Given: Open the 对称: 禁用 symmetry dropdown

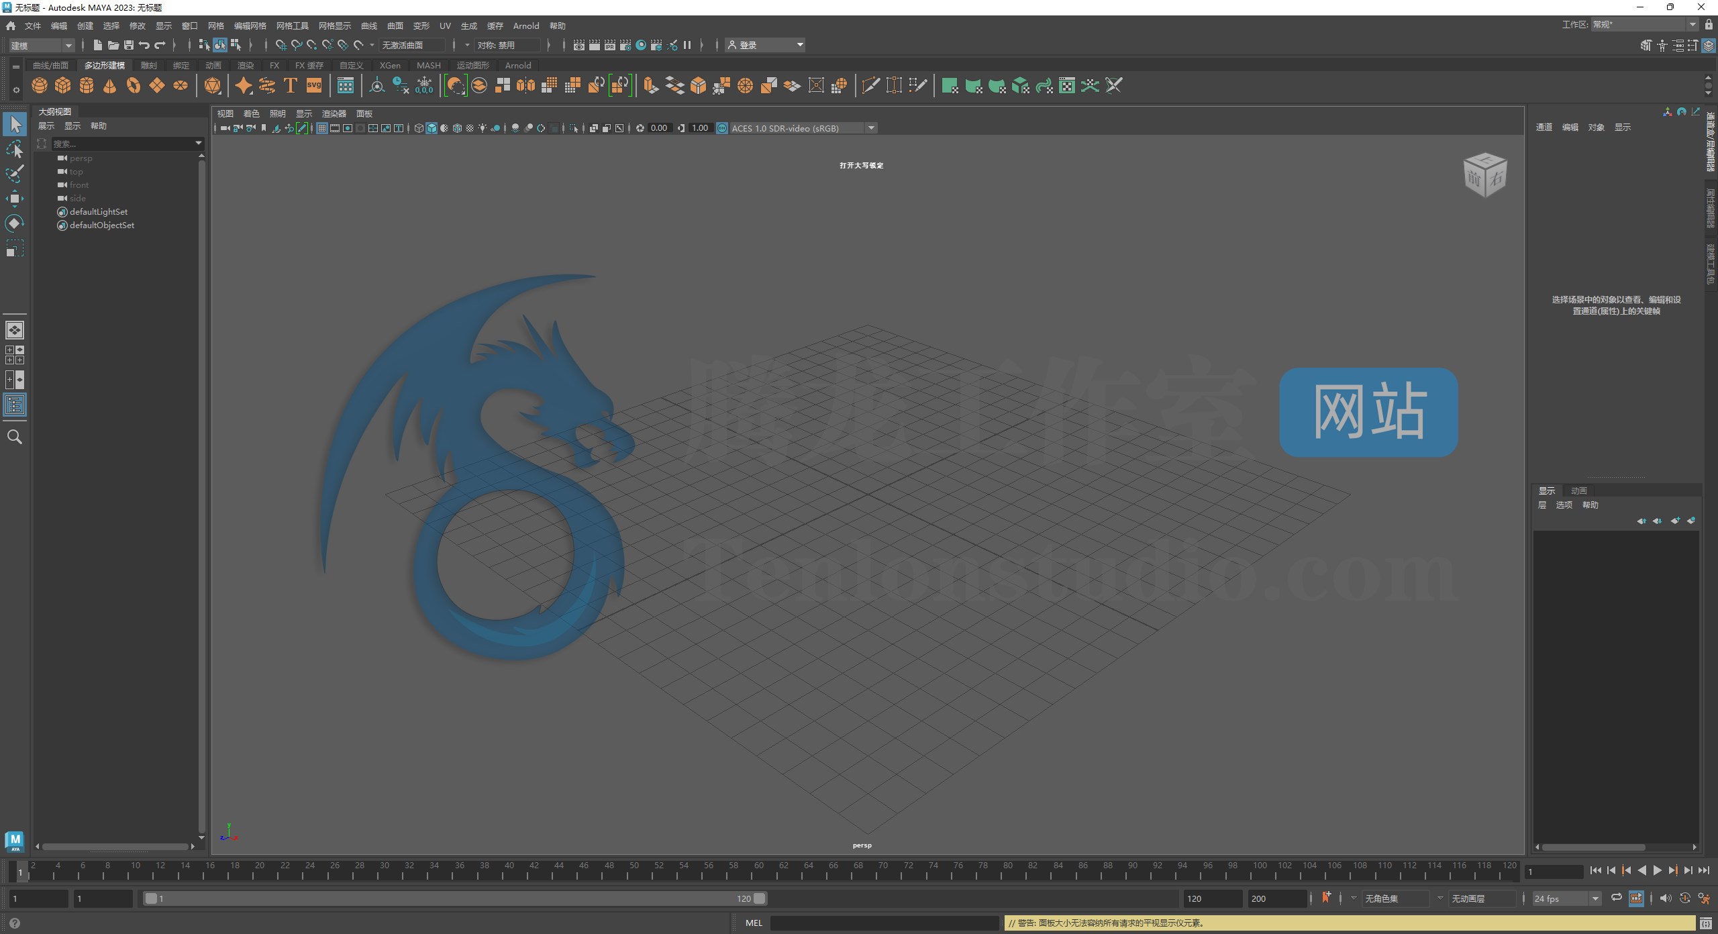Looking at the screenshot, I should (x=507, y=45).
